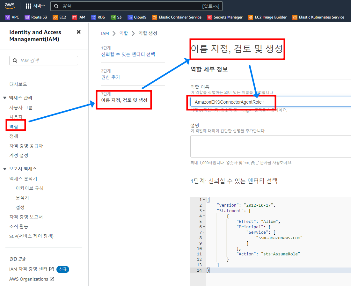
Task: Open the services grid menu icon
Action: (28, 6)
